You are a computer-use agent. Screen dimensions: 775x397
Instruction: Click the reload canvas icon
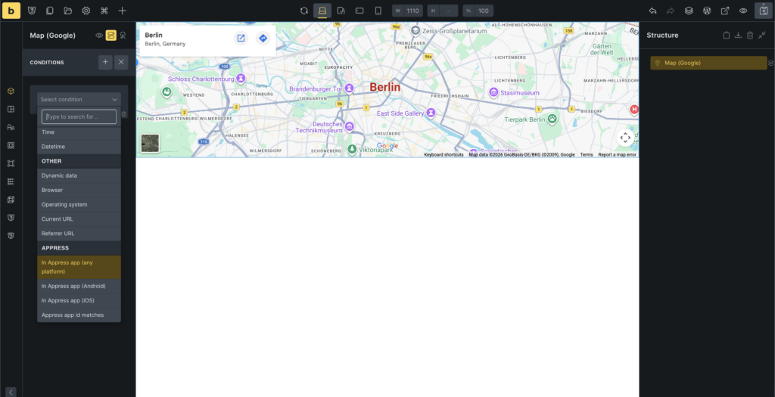coord(304,11)
